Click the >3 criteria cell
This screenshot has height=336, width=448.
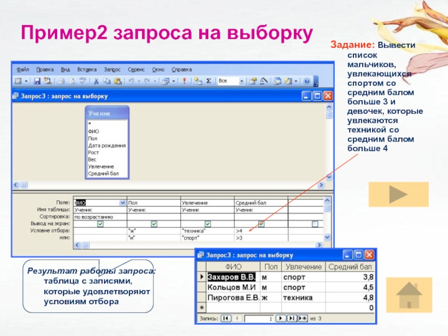(261, 237)
